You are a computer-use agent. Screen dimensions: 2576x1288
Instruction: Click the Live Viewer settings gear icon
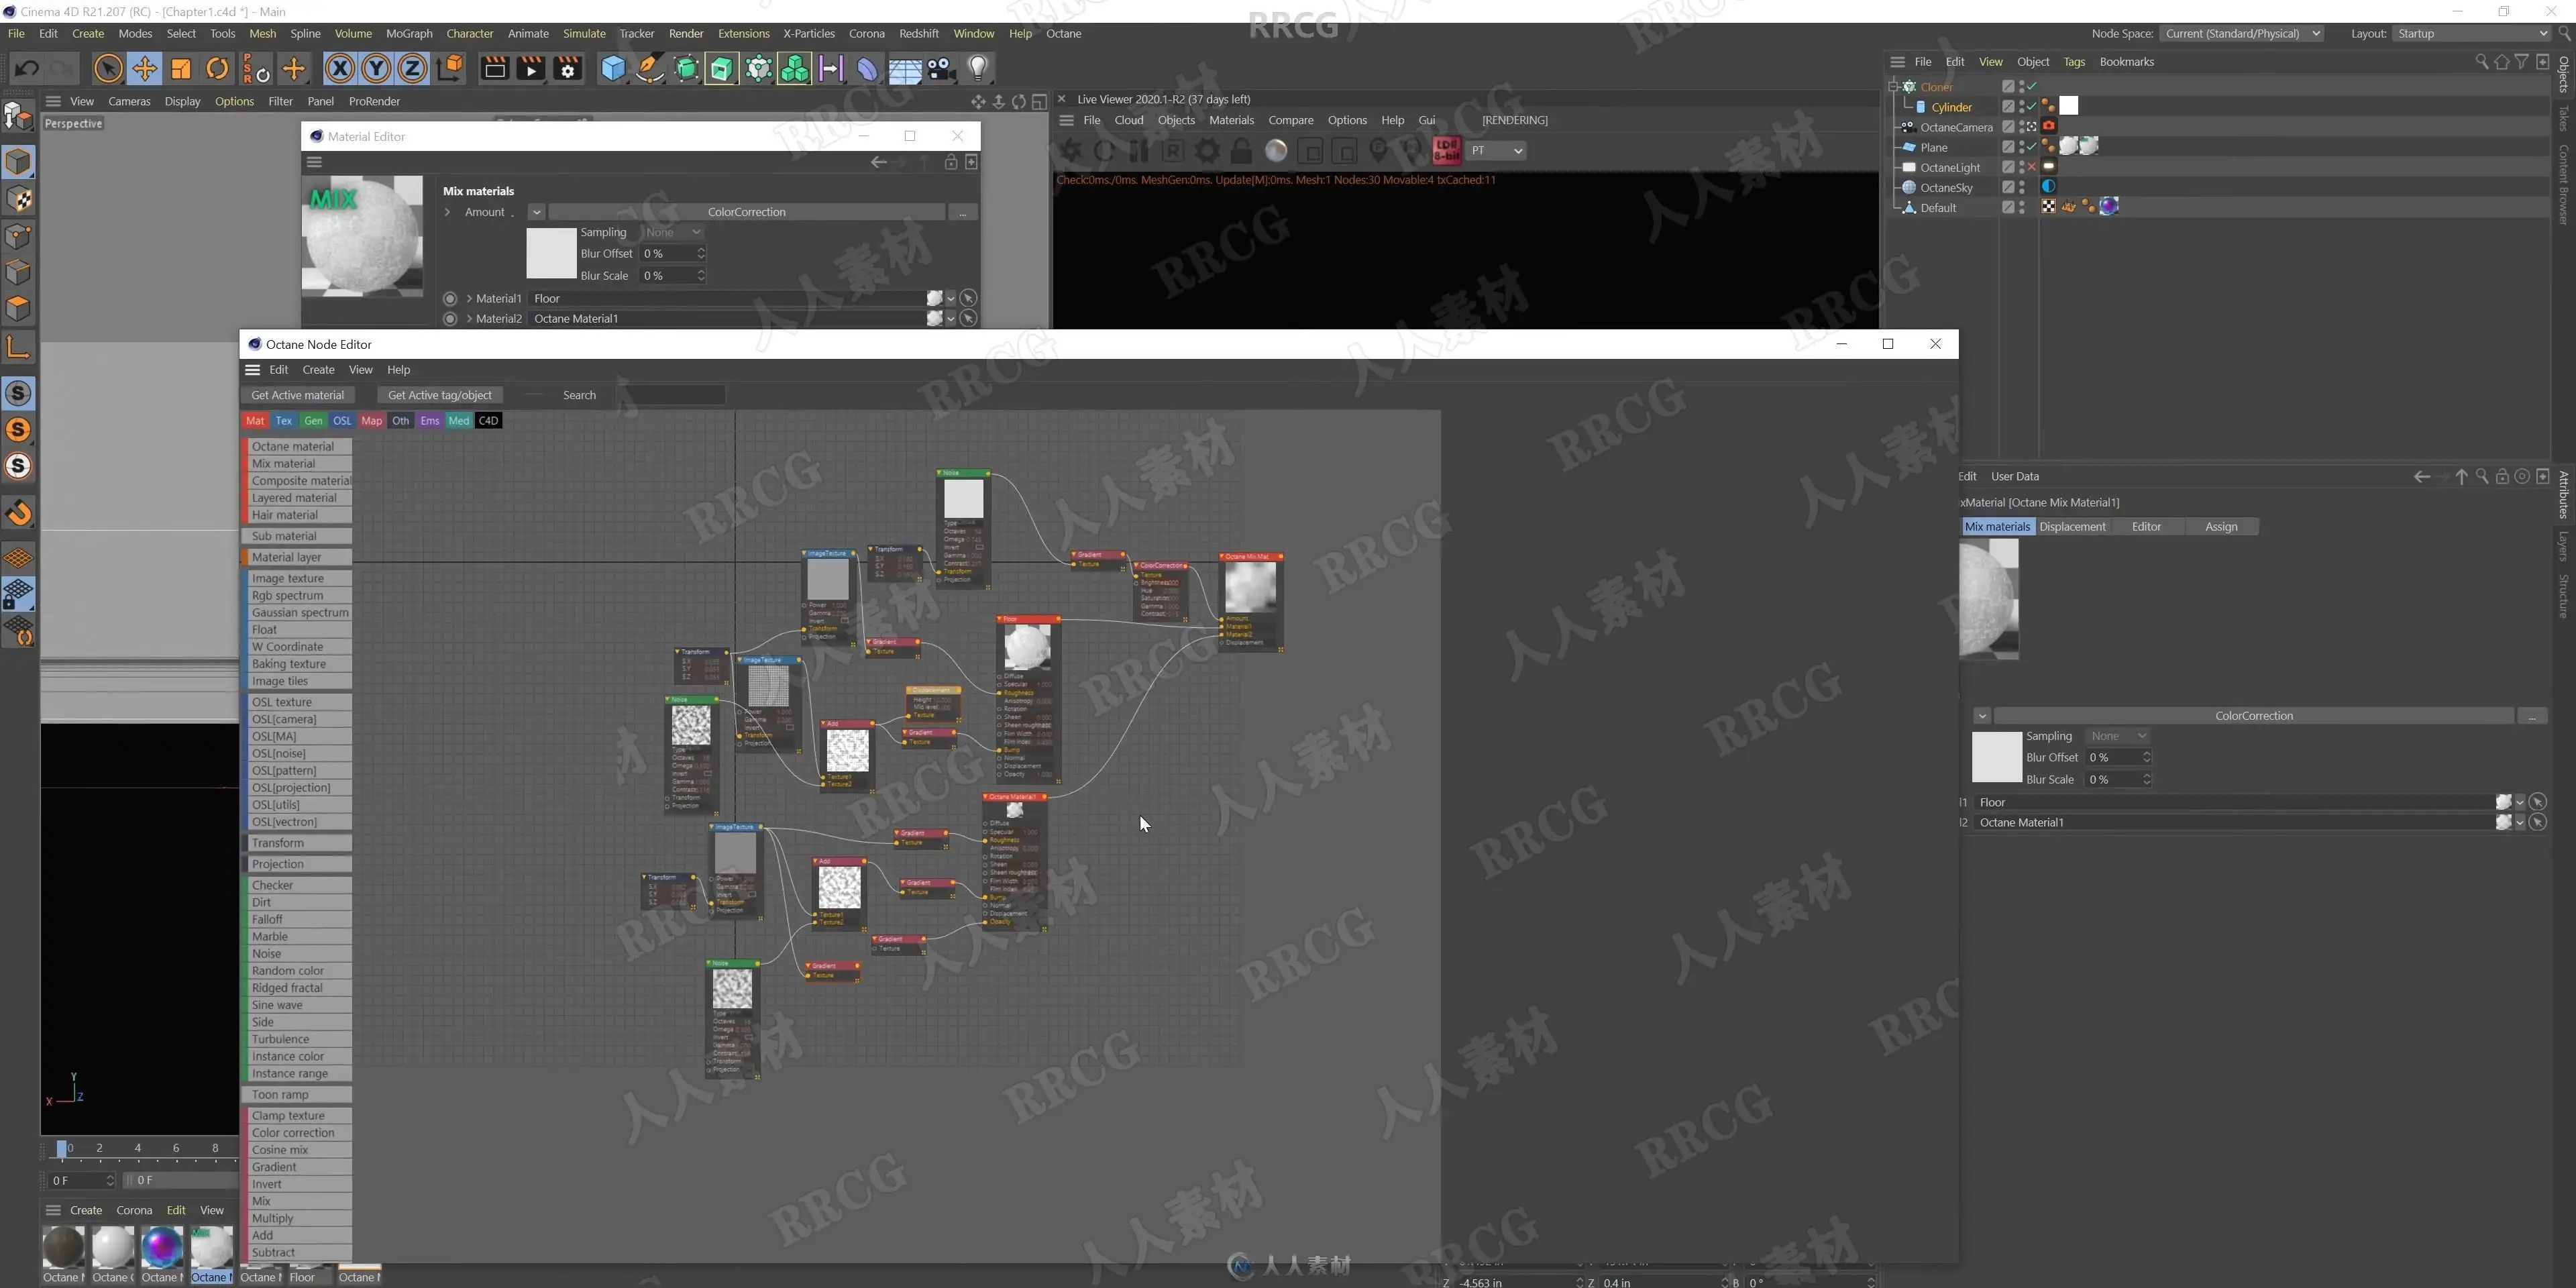1208,150
